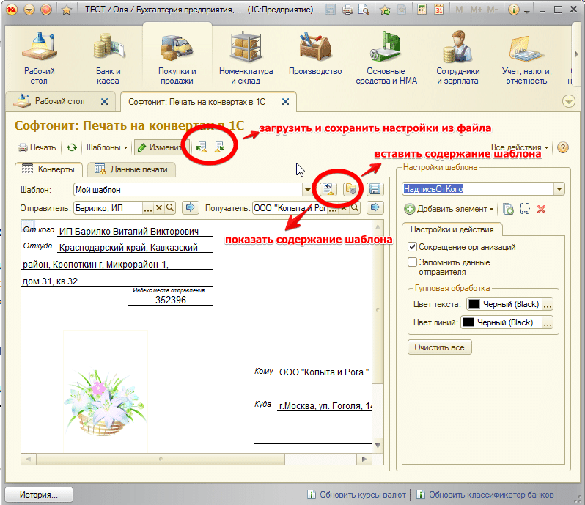585x505 pixels.
Task: Click the Печать button
Action: pyautogui.click(x=37, y=148)
